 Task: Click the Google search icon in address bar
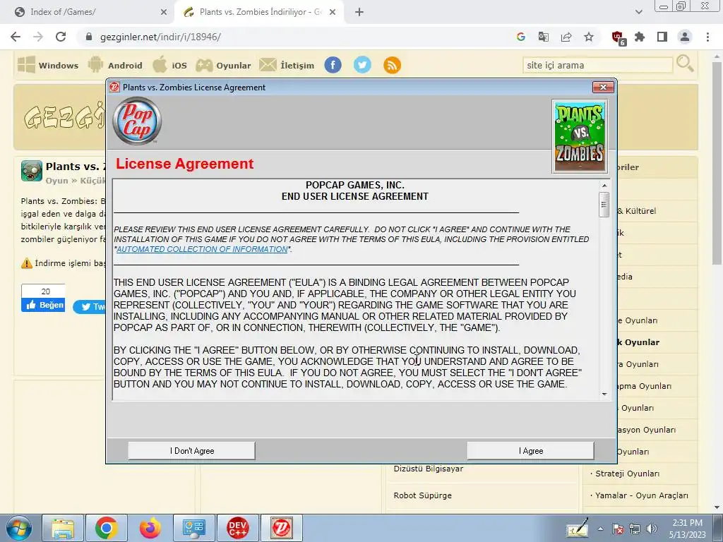pyautogui.click(x=521, y=37)
